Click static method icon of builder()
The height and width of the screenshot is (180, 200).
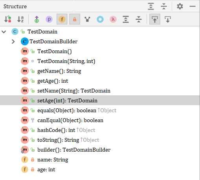coord(25,150)
